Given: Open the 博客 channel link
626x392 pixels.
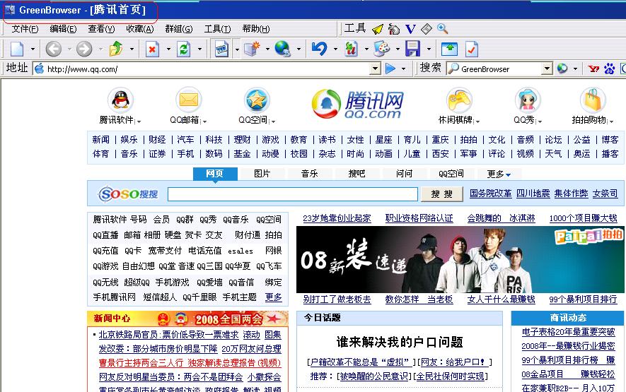Looking at the screenshot, I should coord(610,140).
